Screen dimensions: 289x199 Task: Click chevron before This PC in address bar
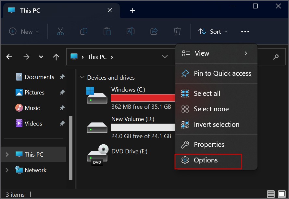click(x=82, y=57)
